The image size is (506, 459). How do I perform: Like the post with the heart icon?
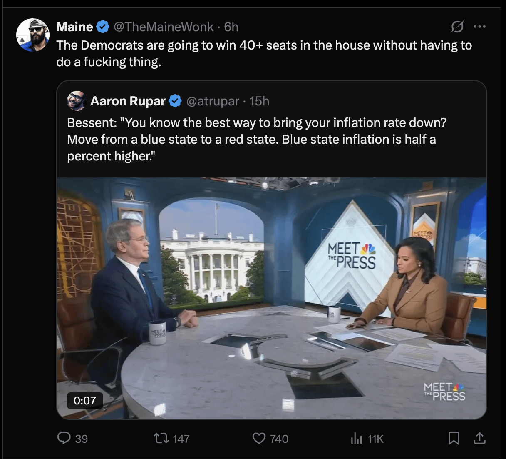click(259, 438)
